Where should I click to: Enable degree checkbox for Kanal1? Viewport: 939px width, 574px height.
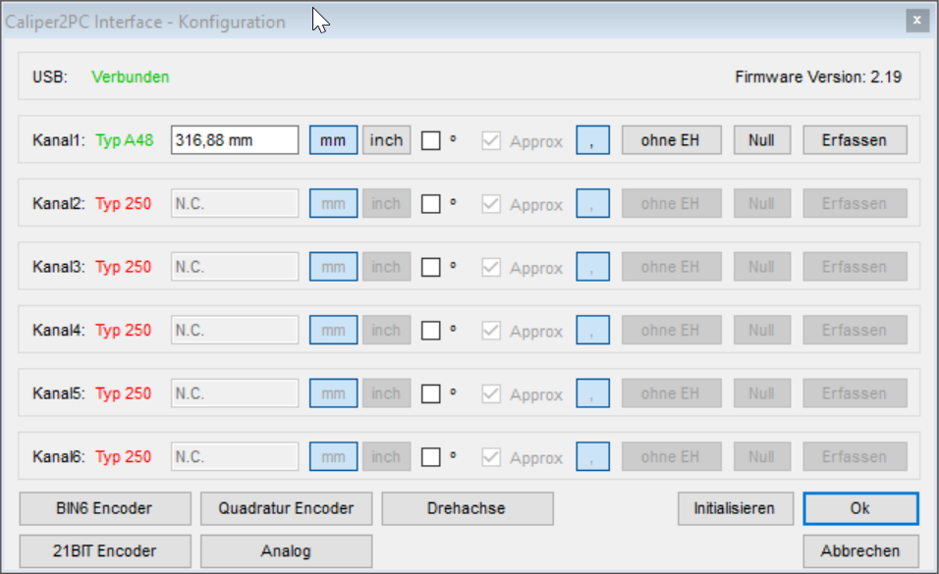pyautogui.click(x=431, y=141)
